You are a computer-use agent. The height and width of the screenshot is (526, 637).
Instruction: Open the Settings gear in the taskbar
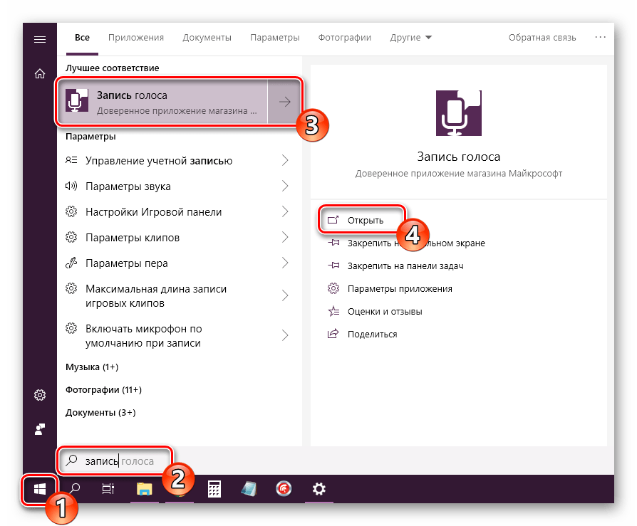point(318,490)
